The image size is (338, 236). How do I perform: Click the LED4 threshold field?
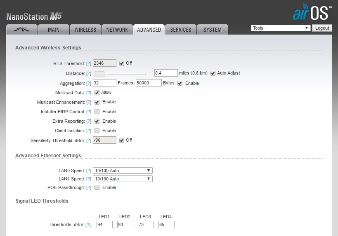(166, 224)
